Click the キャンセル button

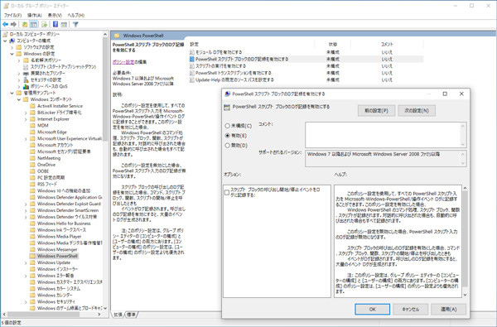pos(411,310)
